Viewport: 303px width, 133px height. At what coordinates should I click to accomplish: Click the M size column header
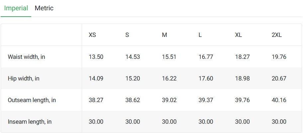[164, 35]
